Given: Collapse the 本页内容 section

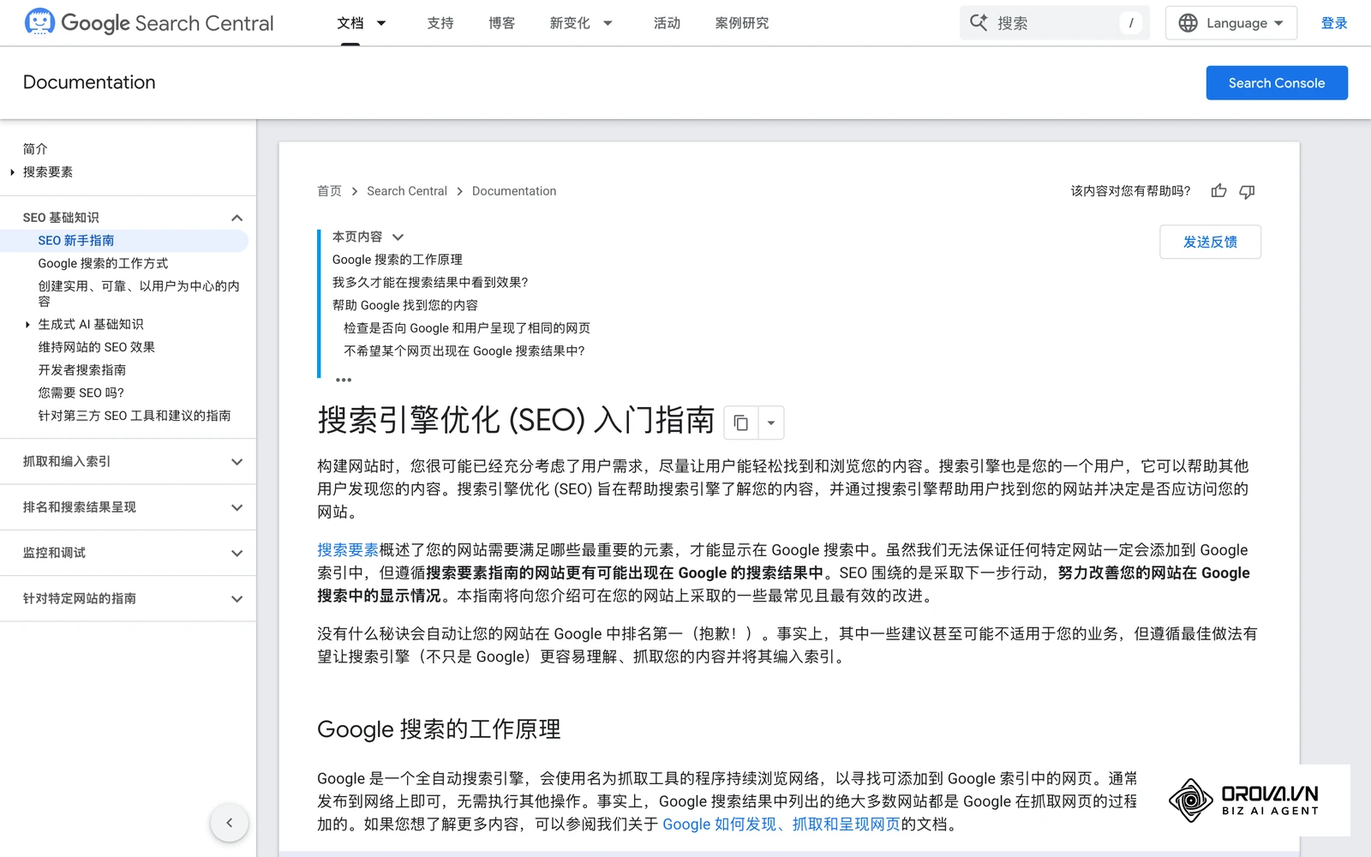Looking at the screenshot, I should point(398,237).
